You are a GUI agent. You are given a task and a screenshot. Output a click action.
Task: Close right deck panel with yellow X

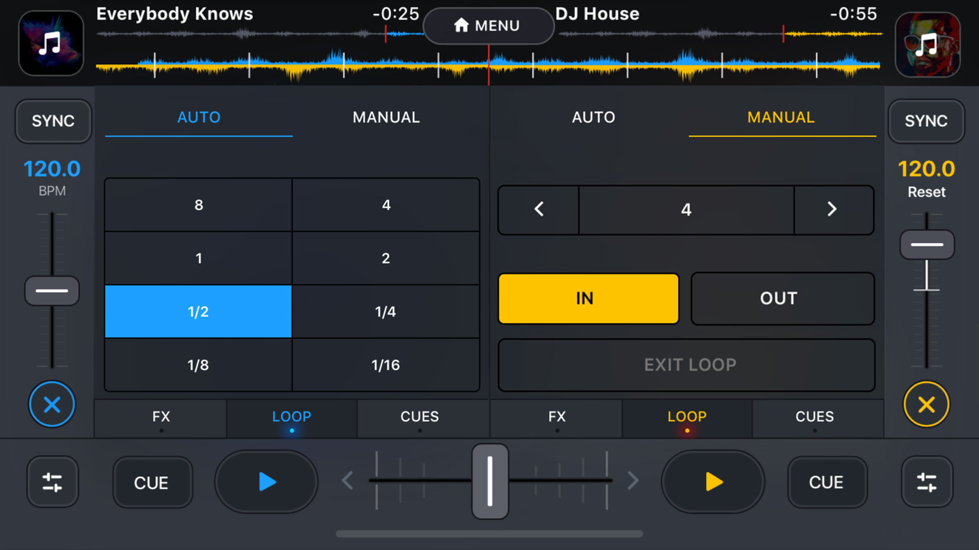927,404
